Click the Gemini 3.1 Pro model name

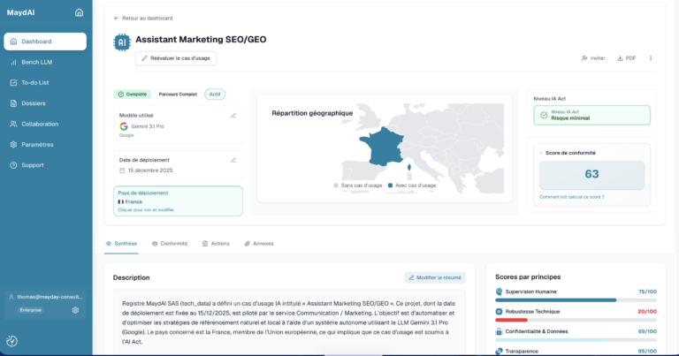148,126
